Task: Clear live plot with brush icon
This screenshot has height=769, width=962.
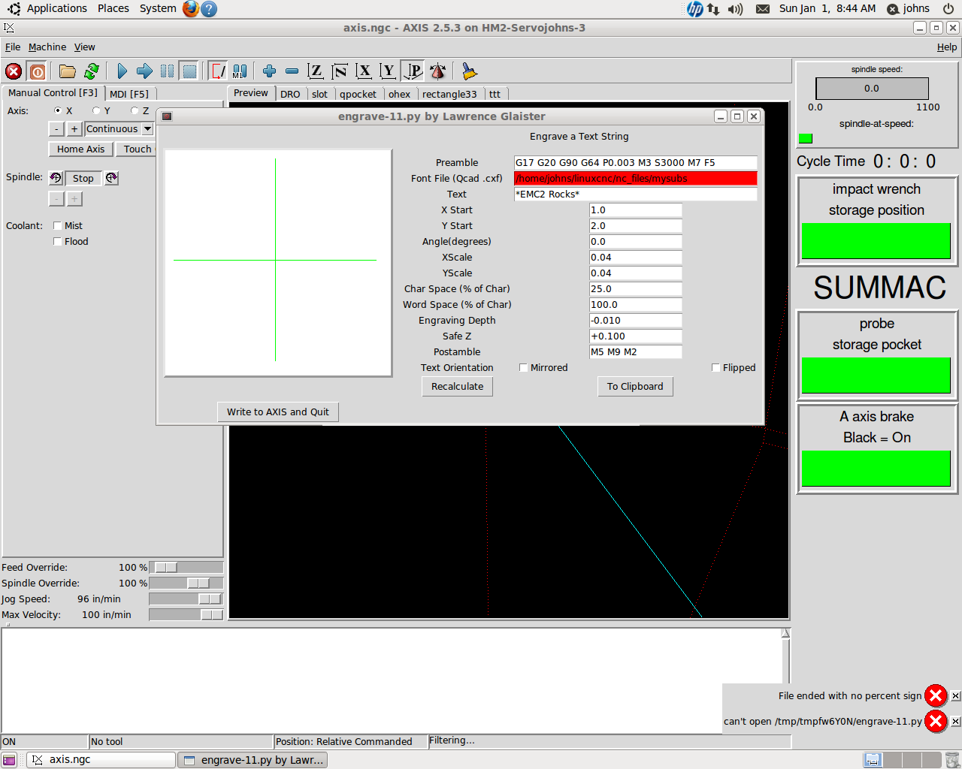Action: click(x=470, y=71)
